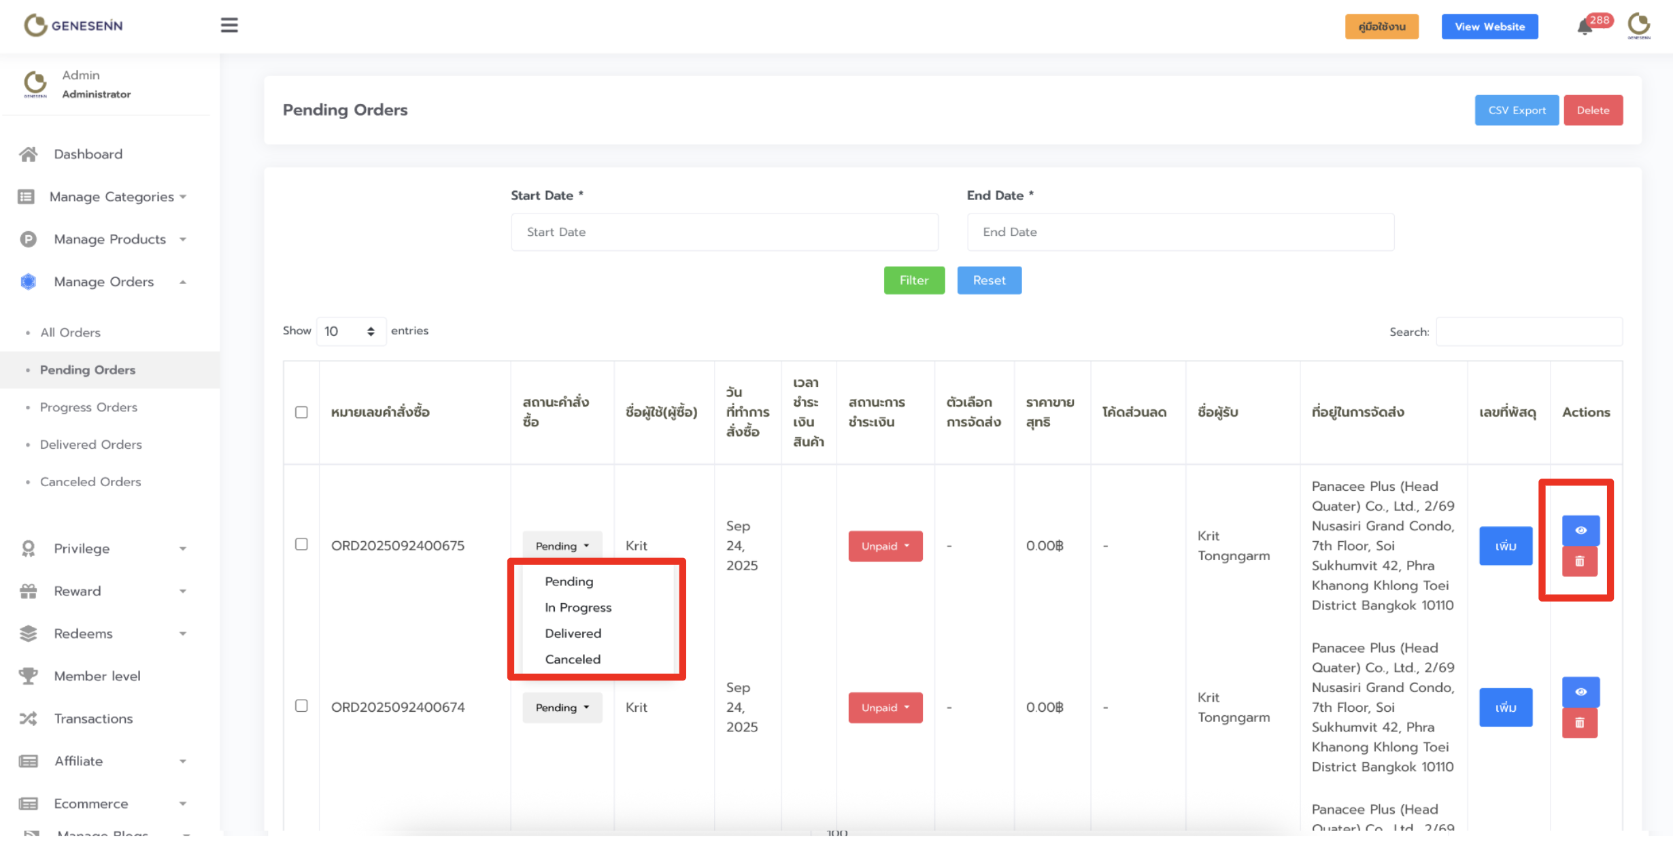
Task: Select In Progress from the status dropdown
Action: tap(577, 607)
